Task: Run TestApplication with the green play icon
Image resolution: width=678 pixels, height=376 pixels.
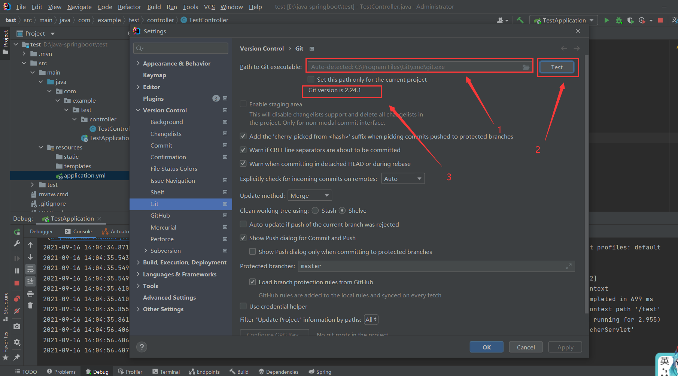Action: click(x=606, y=20)
